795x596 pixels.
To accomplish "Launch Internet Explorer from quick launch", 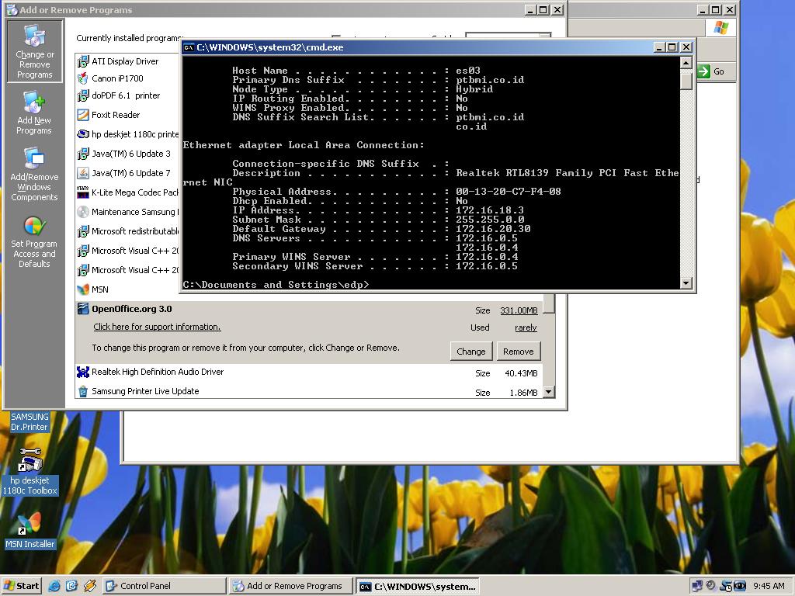I will click(54, 586).
